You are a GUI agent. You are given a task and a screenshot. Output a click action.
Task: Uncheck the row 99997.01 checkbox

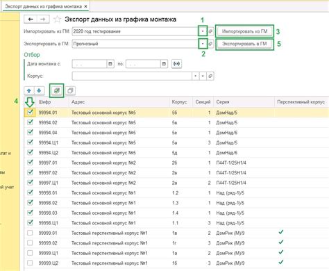point(30,163)
